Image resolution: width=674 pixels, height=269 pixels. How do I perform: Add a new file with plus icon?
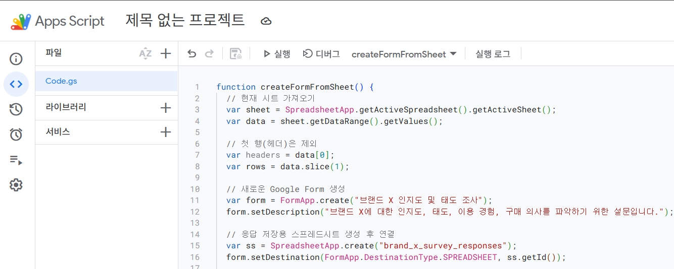pos(166,53)
